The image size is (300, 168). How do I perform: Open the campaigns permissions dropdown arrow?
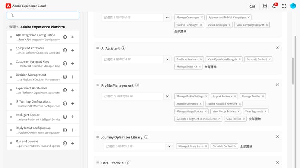click(x=168, y=18)
